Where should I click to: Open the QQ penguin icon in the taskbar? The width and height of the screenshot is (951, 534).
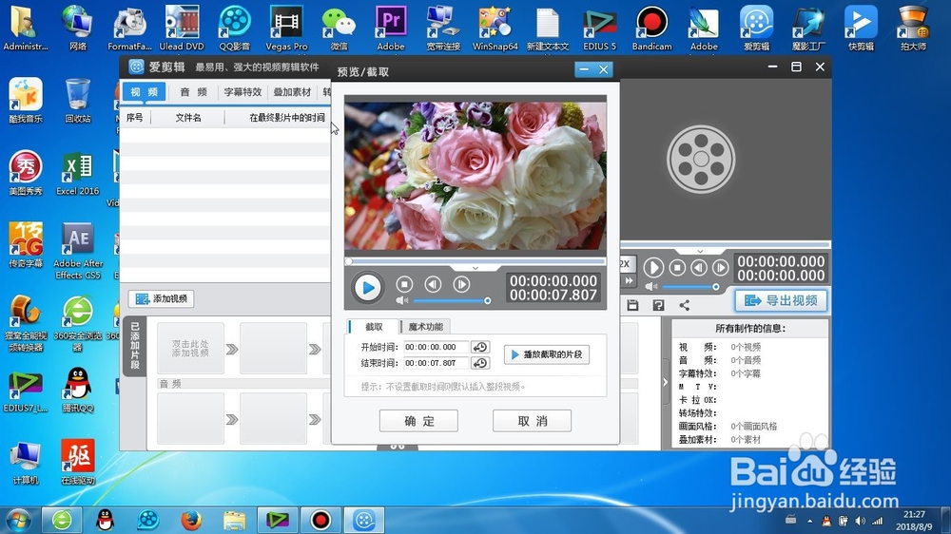[106, 520]
